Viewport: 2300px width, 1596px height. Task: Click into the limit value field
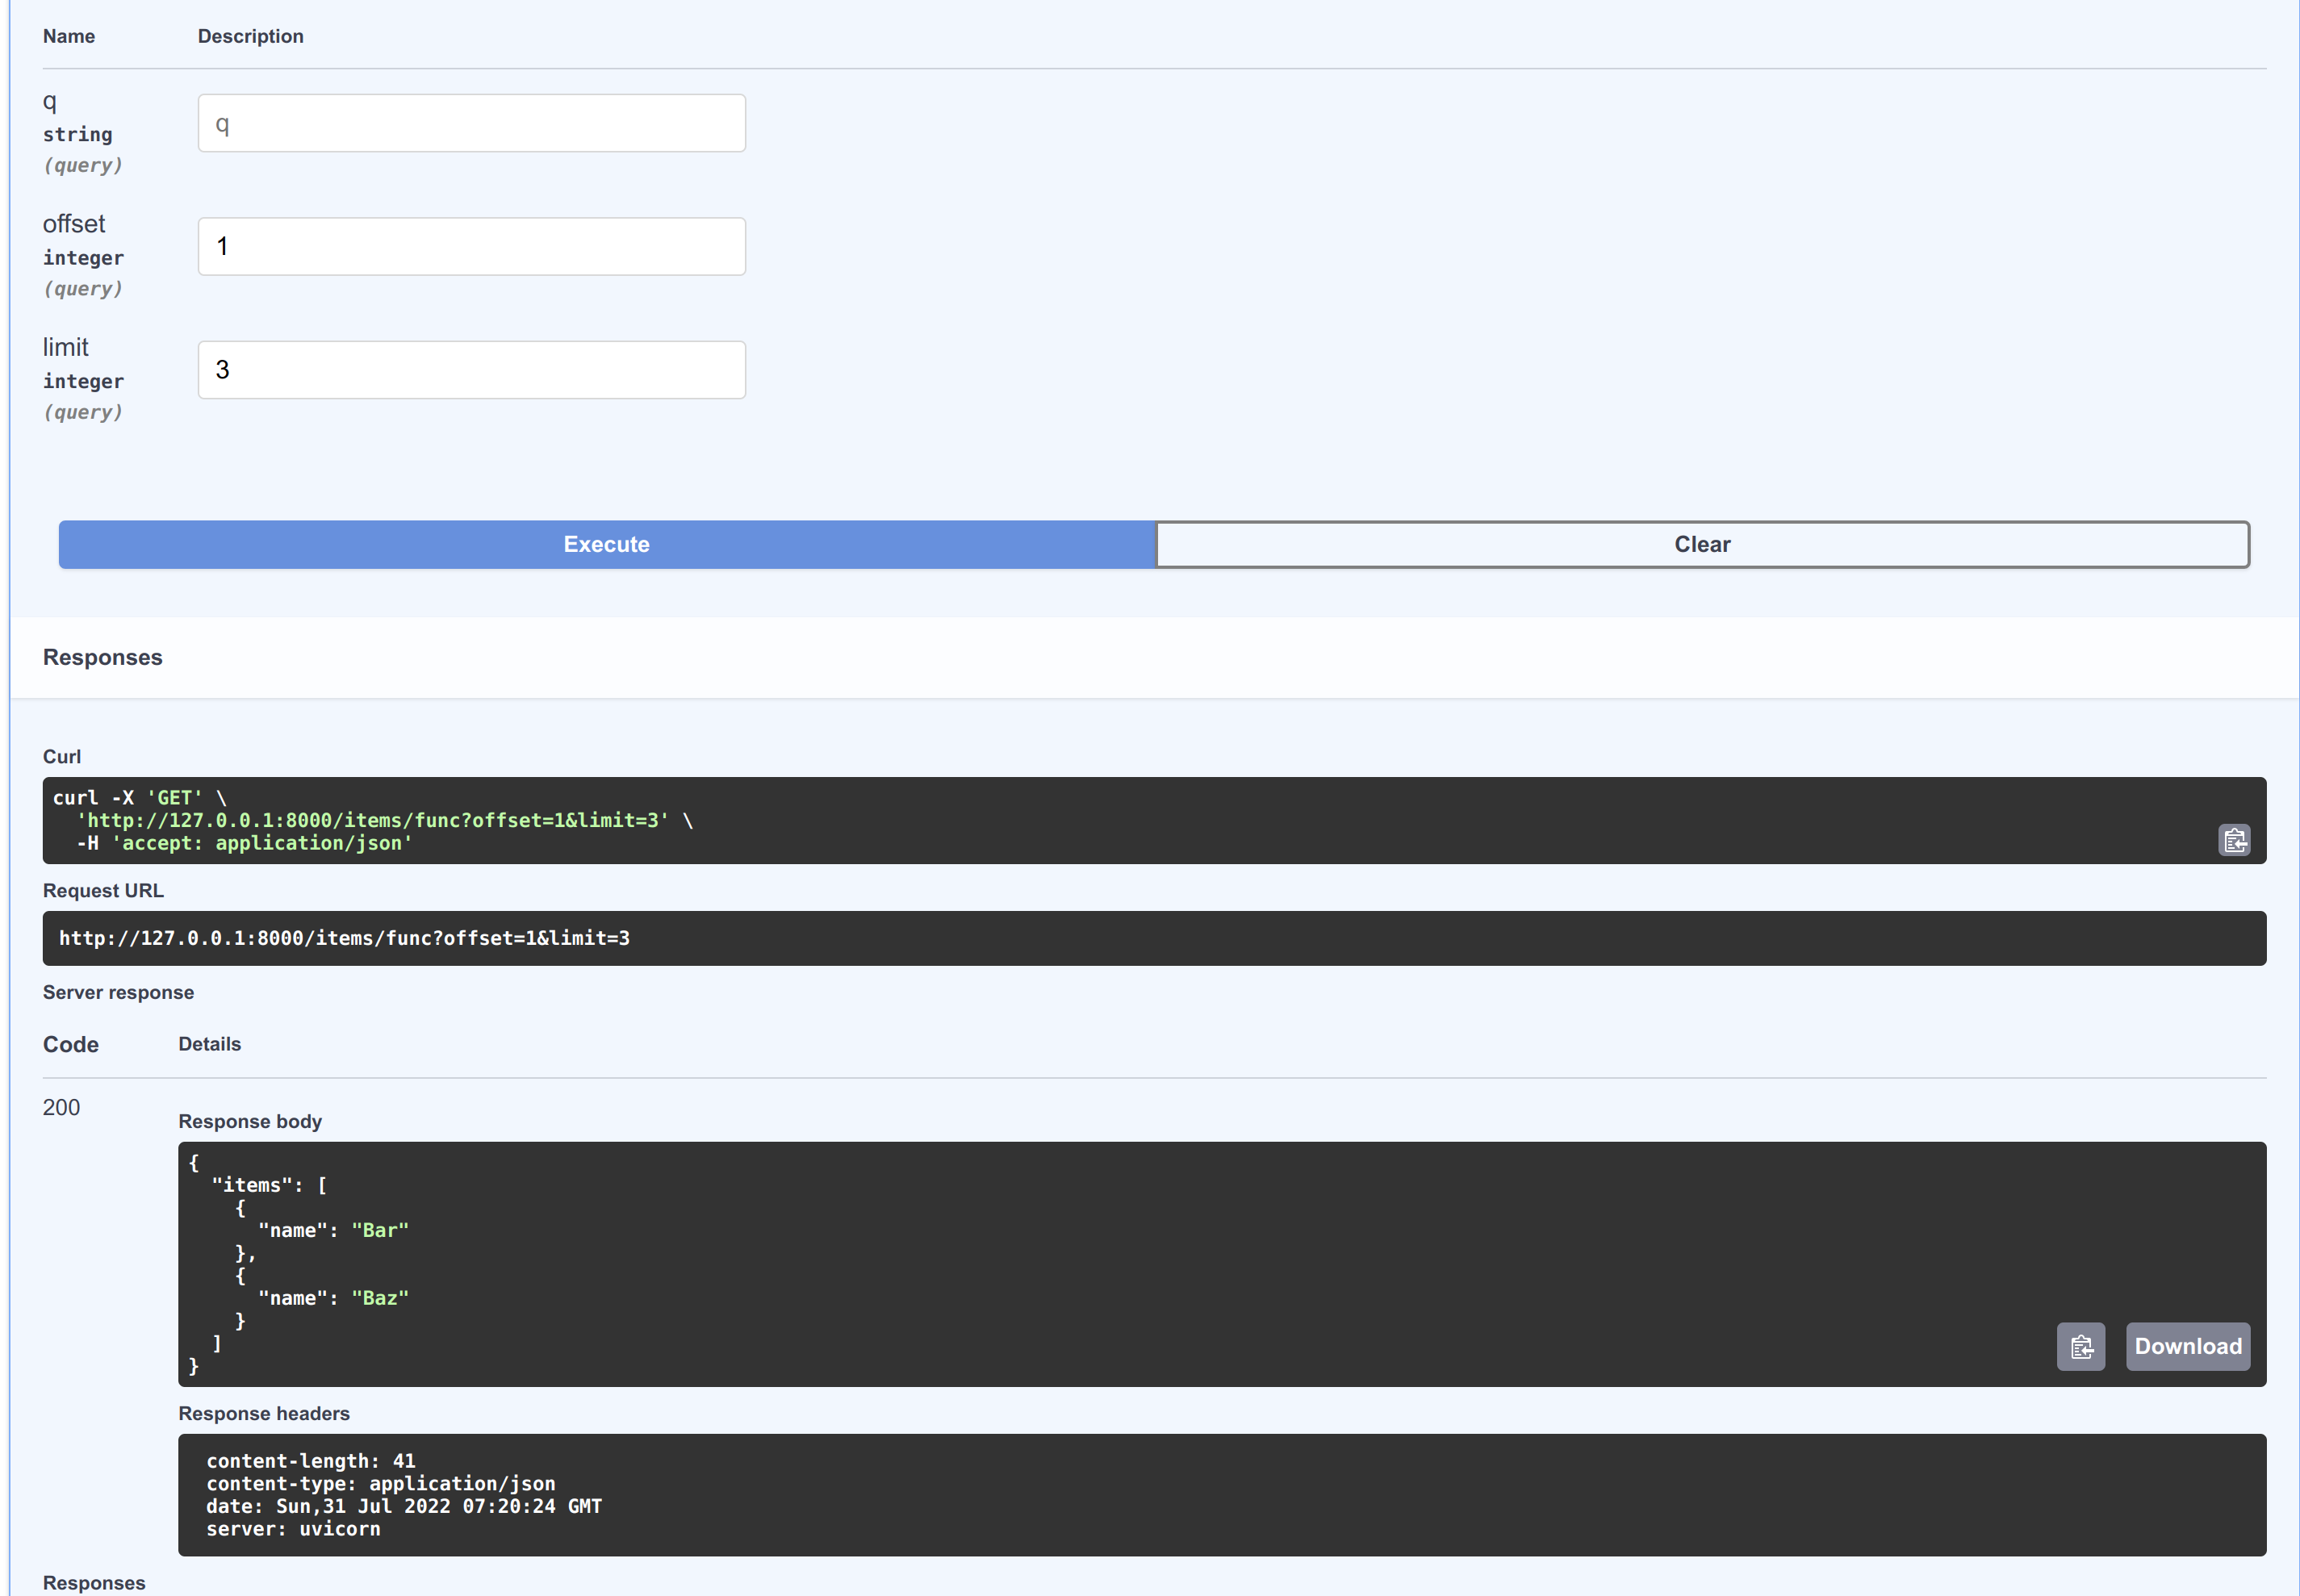471,370
